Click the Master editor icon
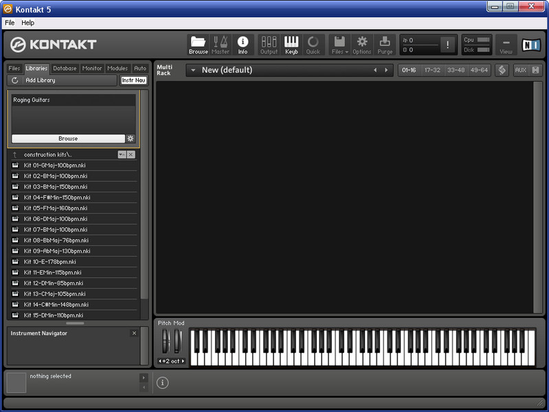The image size is (549, 412). pos(221,45)
